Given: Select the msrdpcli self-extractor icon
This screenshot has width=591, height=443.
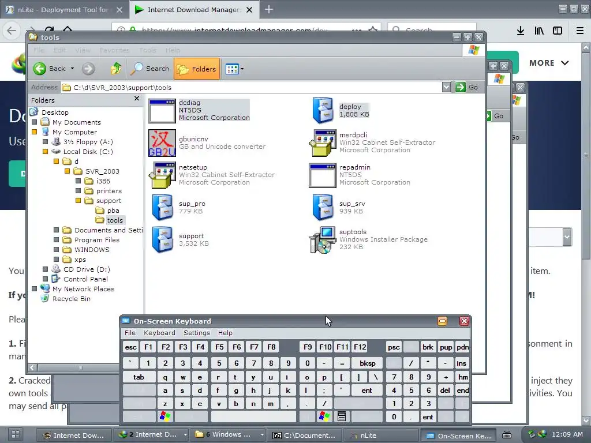Looking at the screenshot, I should pos(323,143).
